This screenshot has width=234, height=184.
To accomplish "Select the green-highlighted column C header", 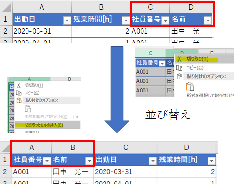I will point(150,53).
